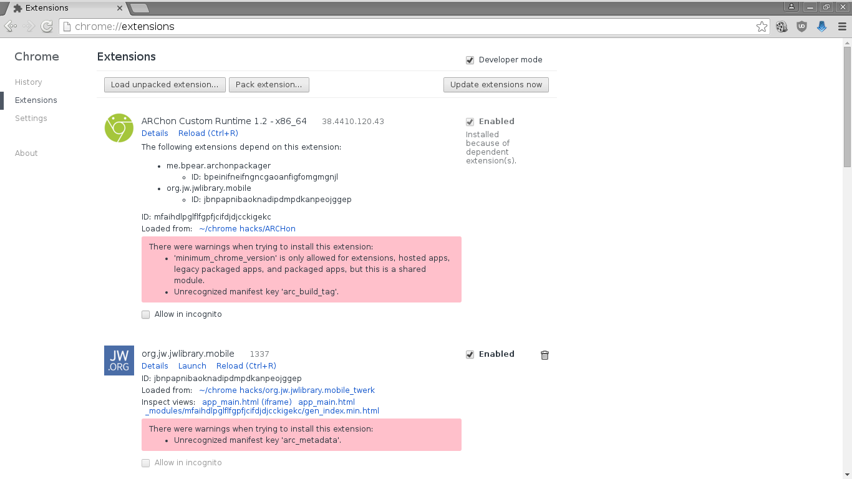Click the version number 1337
Image resolution: width=852 pixels, height=479 pixels.
(x=259, y=354)
